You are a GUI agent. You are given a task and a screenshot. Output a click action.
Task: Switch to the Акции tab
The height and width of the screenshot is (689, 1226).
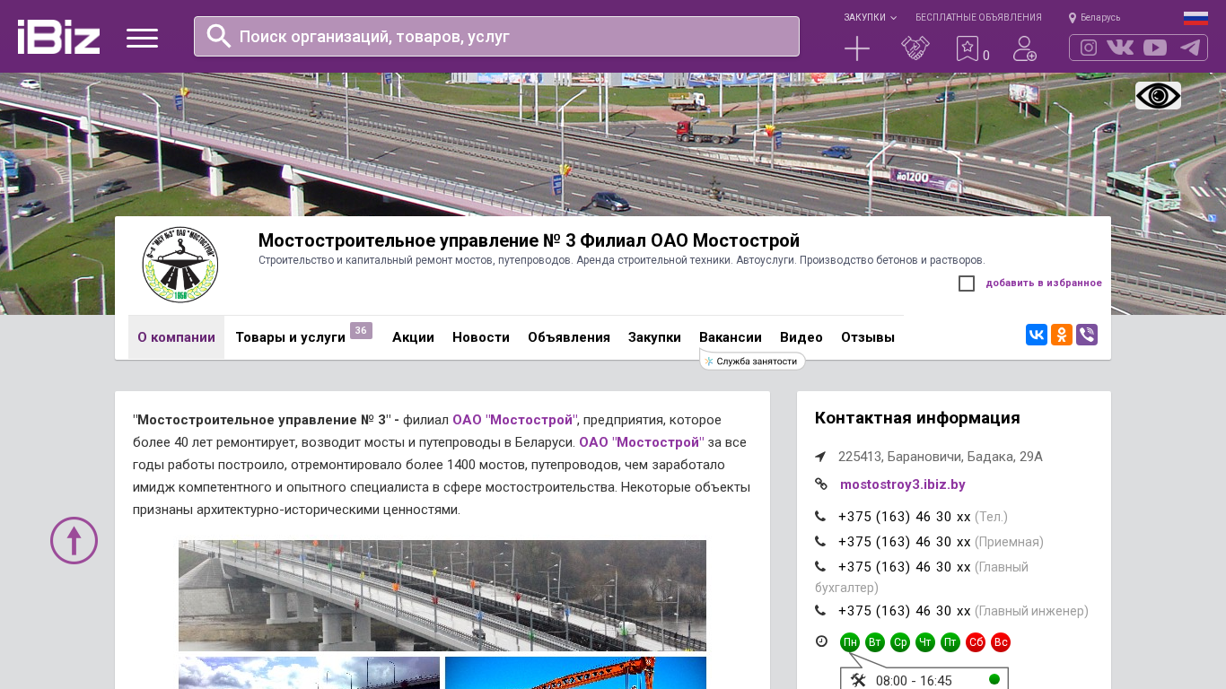pyautogui.click(x=413, y=337)
